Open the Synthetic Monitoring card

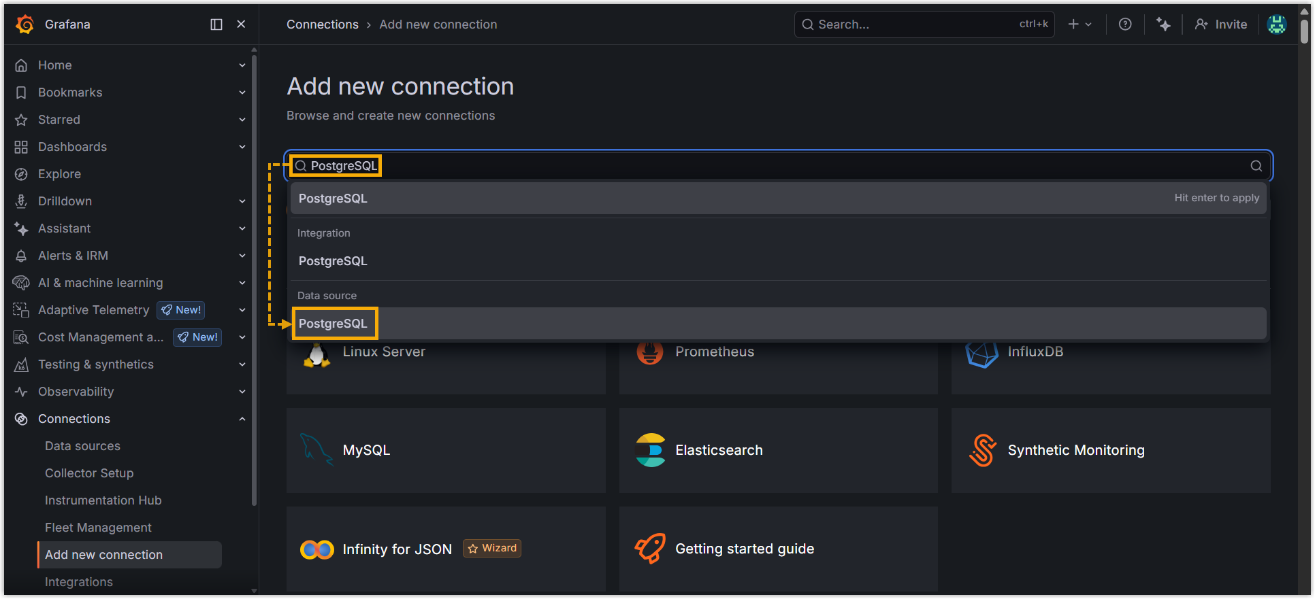(1111, 450)
